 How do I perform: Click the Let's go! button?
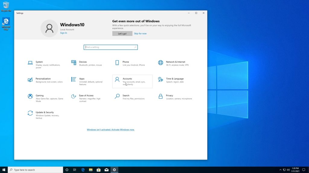tap(122, 33)
